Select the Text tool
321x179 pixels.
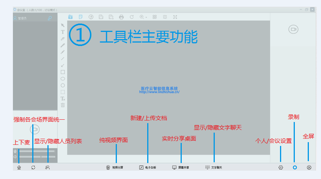(x=63, y=32)
